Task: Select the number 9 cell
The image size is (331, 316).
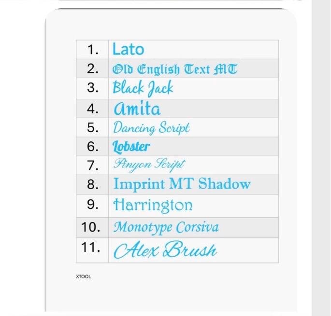Action: click(x=93, y=204)
